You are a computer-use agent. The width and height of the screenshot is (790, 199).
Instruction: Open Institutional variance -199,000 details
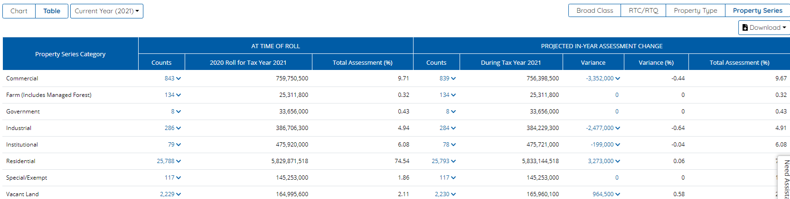click(605, 145)
